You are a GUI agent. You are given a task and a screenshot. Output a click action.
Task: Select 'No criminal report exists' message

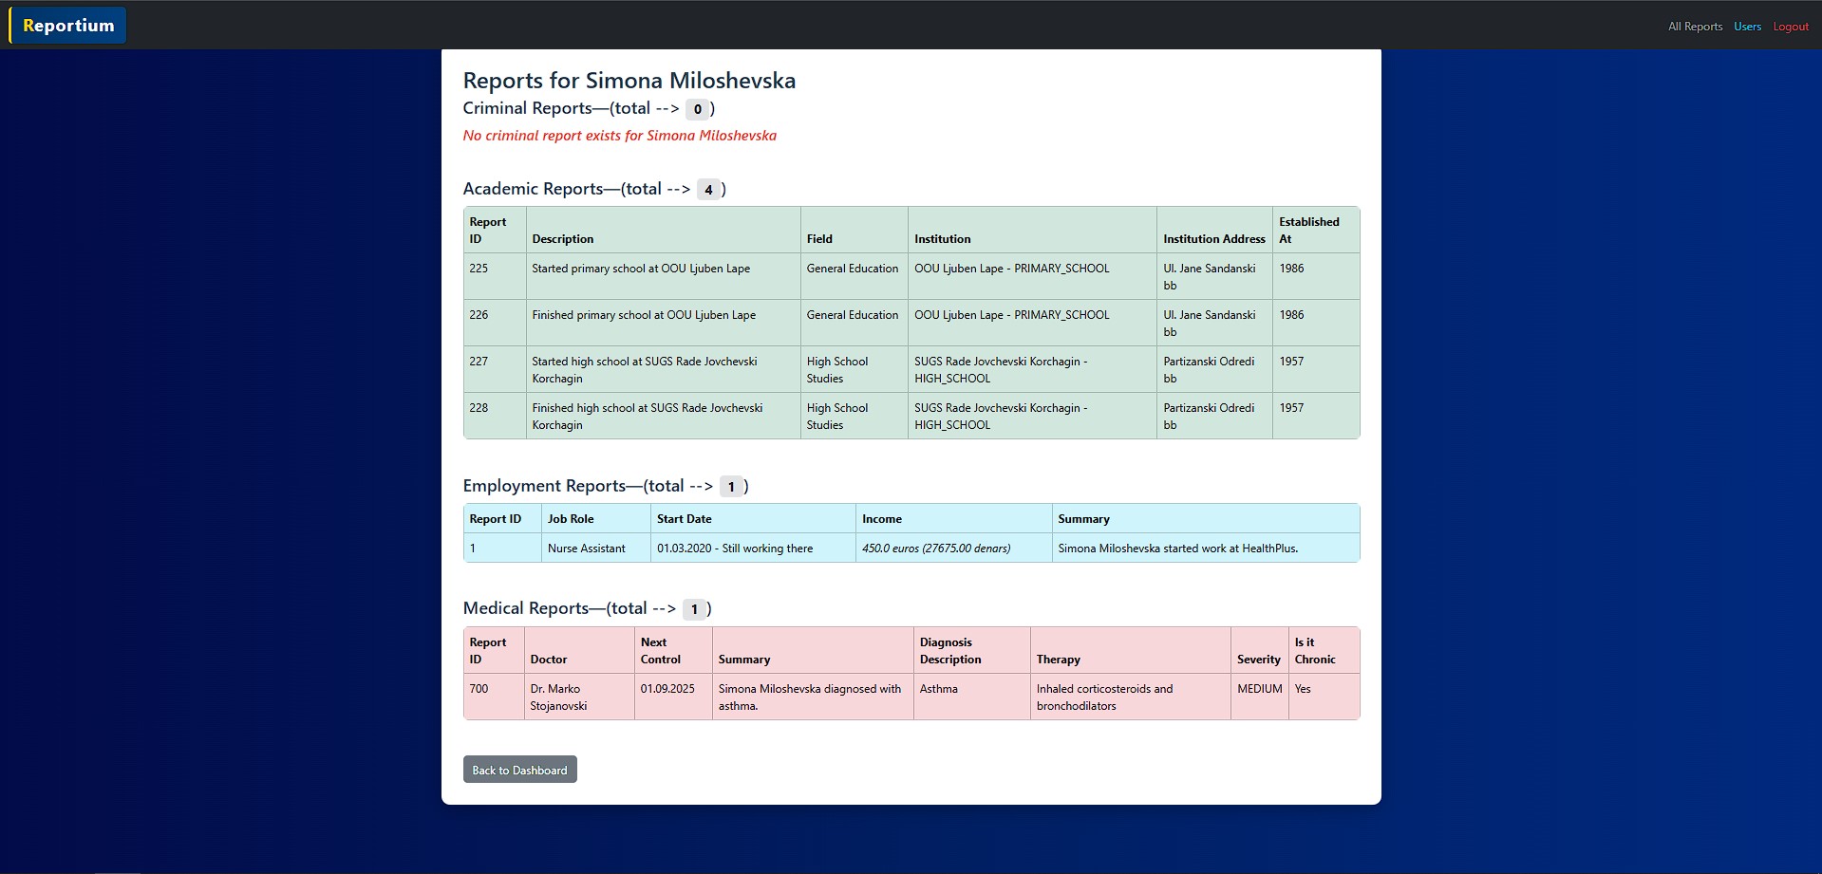(x=620, y=136)
